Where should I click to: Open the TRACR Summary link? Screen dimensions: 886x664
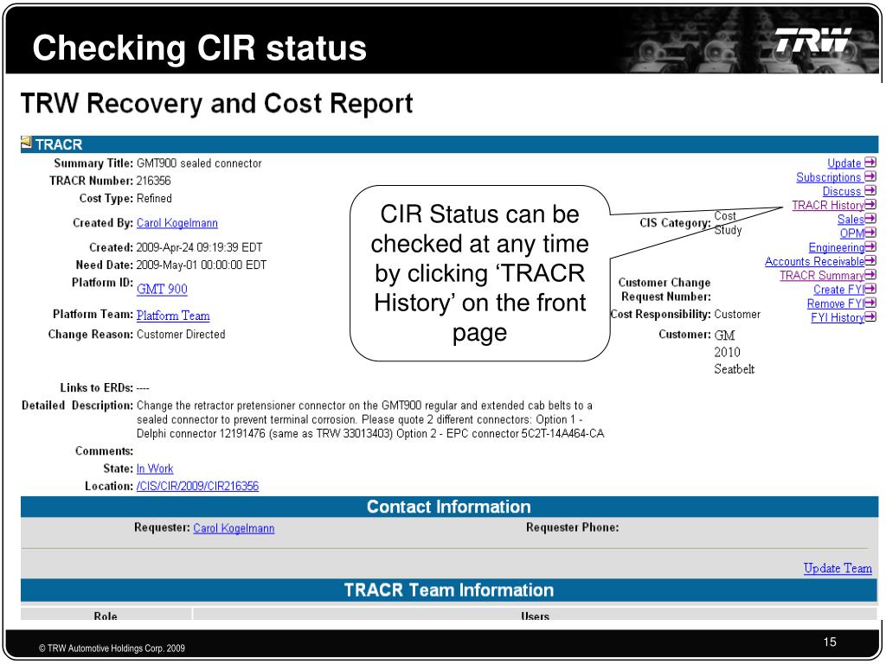822,276
